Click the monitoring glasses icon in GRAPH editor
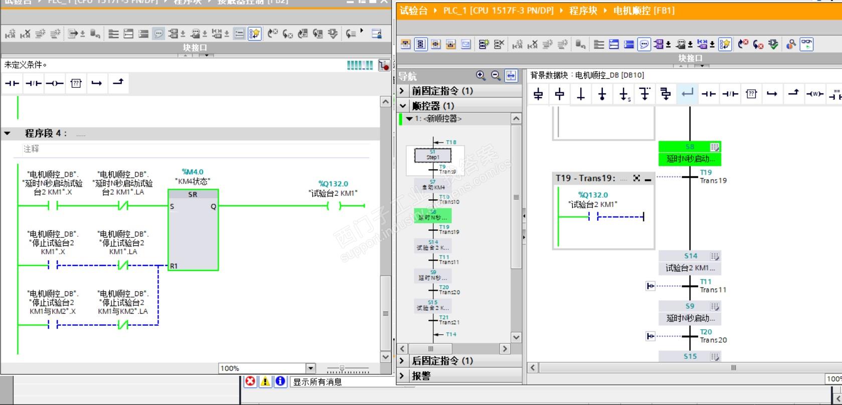The image size is (842, 405). 806,44
